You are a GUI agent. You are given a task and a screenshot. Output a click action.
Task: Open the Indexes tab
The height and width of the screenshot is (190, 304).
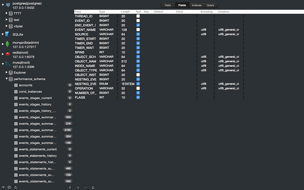197,5
